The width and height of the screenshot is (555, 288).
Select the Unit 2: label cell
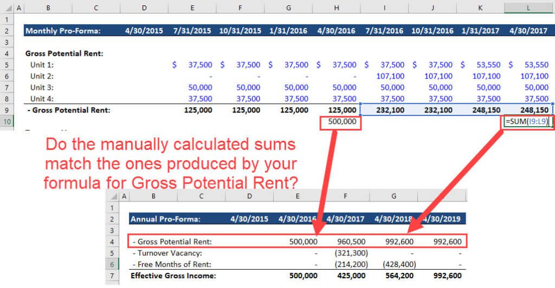42,76
